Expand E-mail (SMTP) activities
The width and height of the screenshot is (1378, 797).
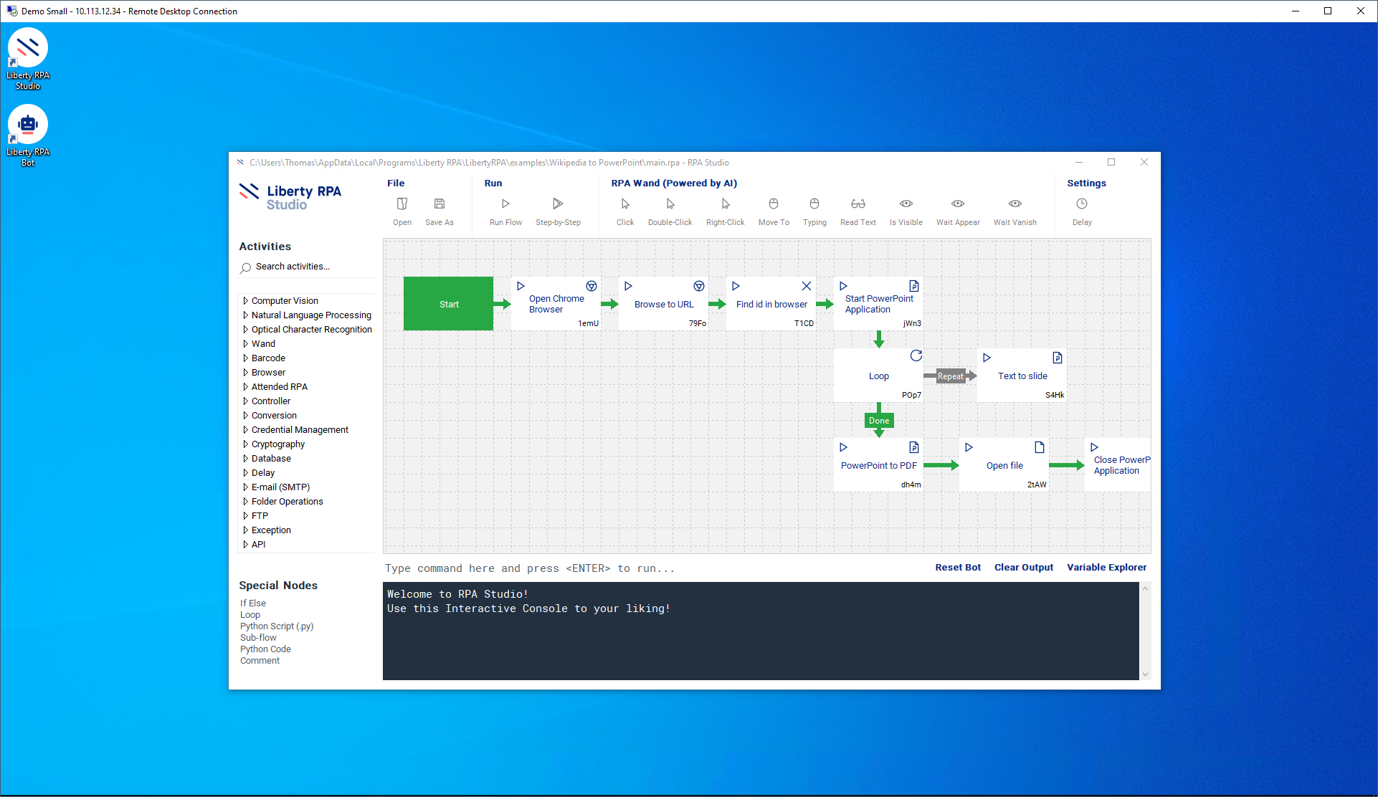pos(245,487)
